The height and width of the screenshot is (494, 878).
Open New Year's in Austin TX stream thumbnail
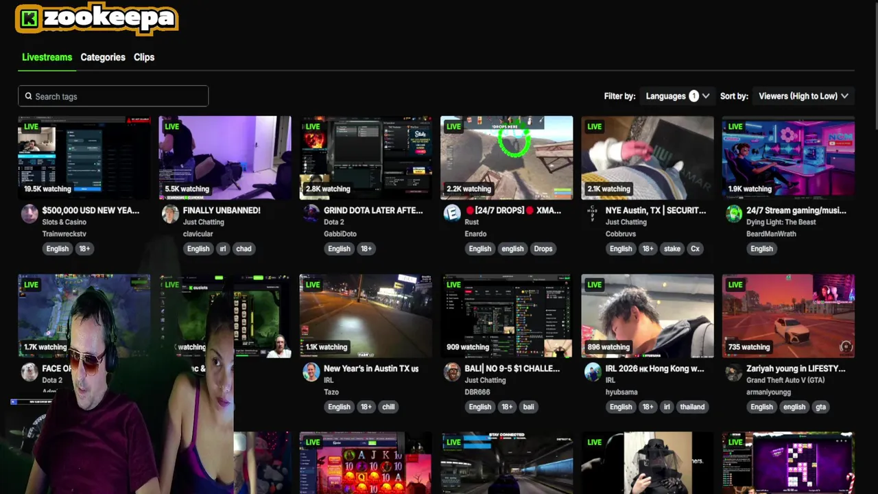(x=366, y=316)
